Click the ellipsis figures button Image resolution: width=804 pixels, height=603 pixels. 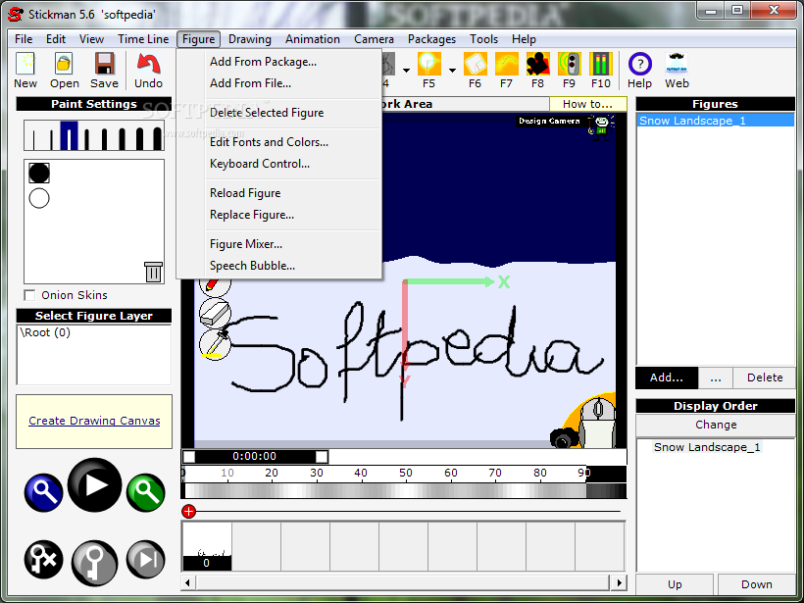click(x=716, y=377)
